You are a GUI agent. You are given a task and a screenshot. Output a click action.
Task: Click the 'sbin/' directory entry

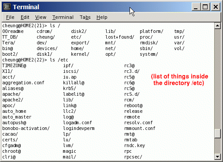tap(146, 48)
